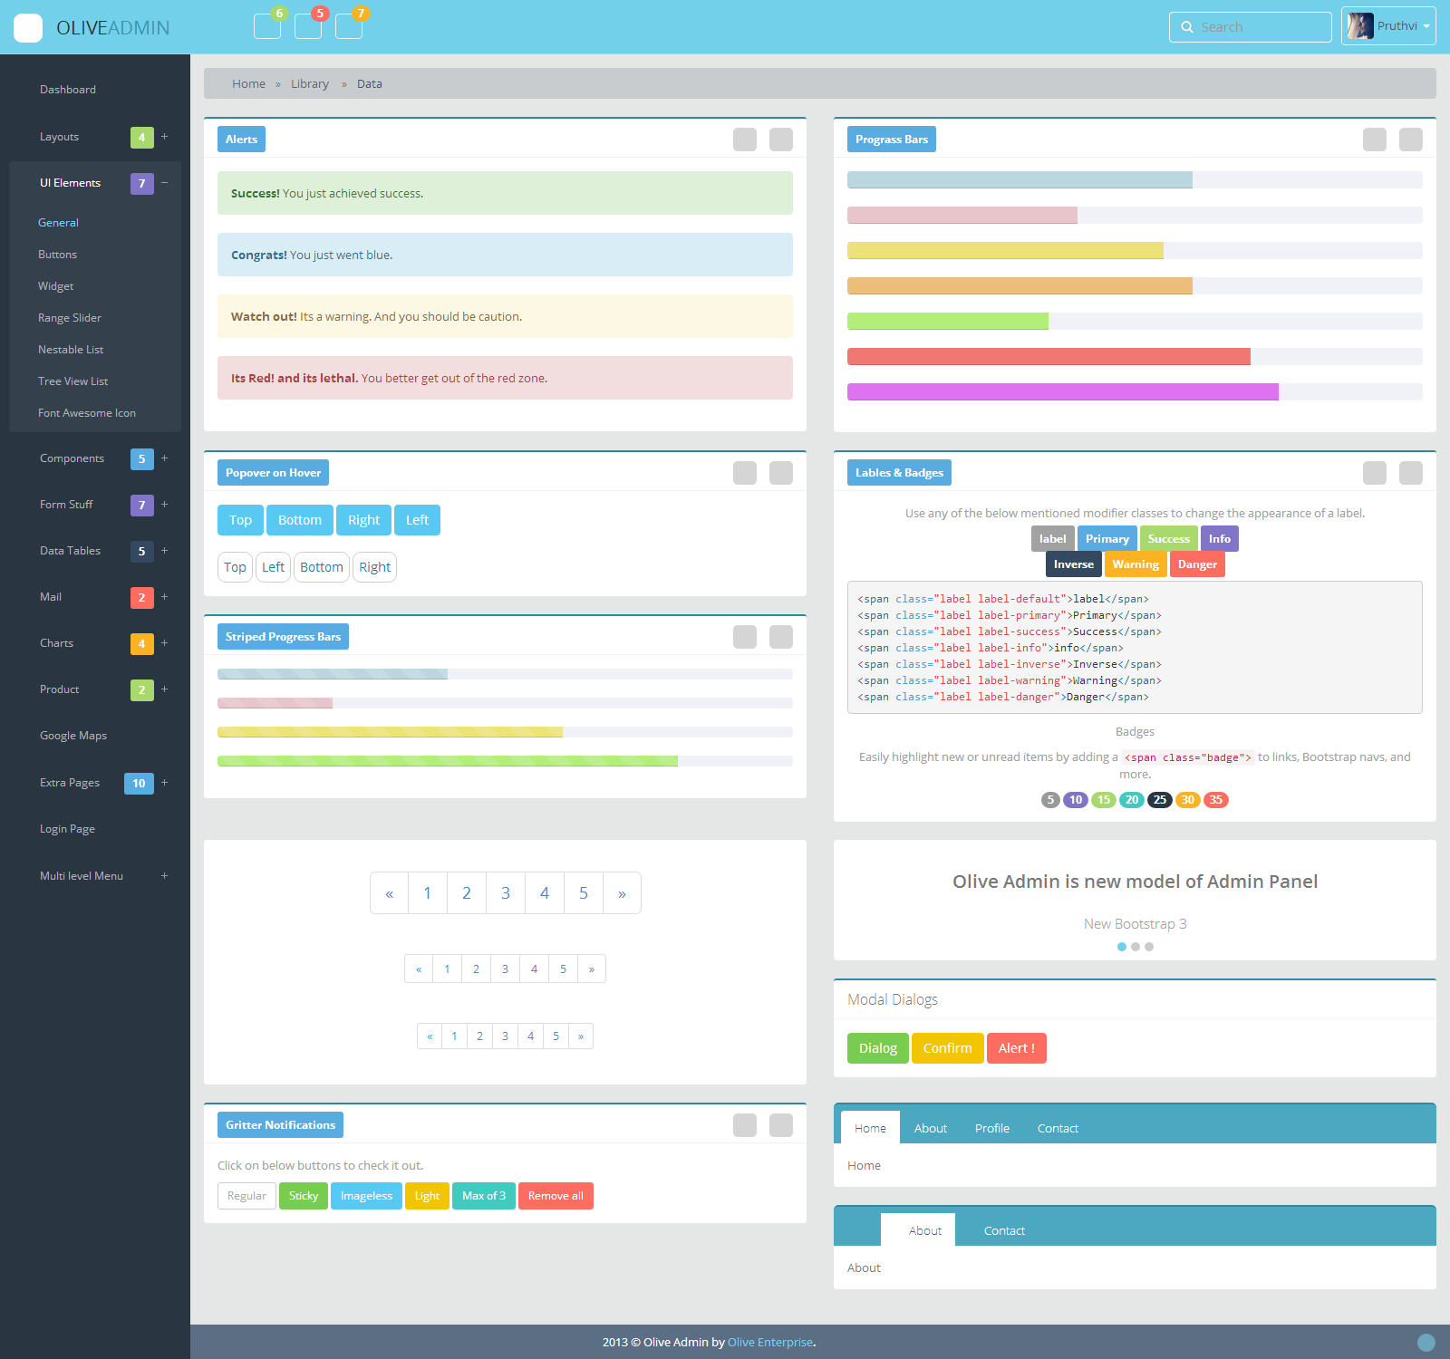Click the green Dialog button
This screenshot has width=1450, height=1359.
878,1048
